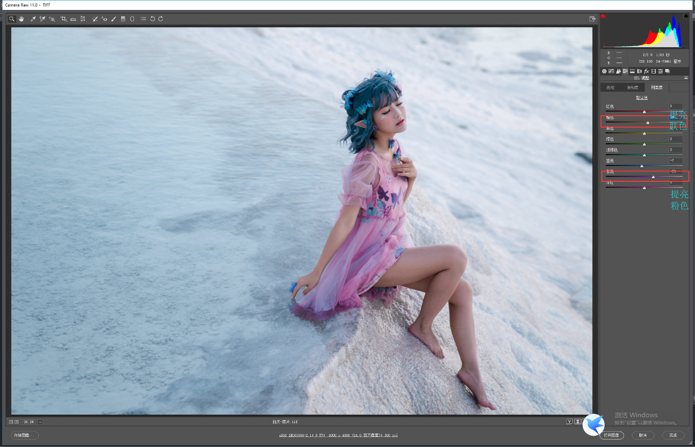Image resolution: width=695 pixels, height=447 pixels.
Task: Rotate image counterclockwise
Action: click(x=152, y=19)
